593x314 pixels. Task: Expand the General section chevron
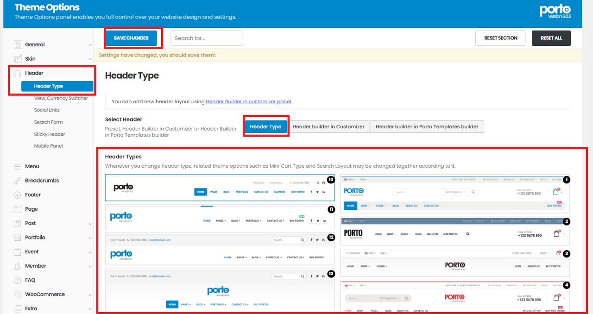[x=90, y=45]
